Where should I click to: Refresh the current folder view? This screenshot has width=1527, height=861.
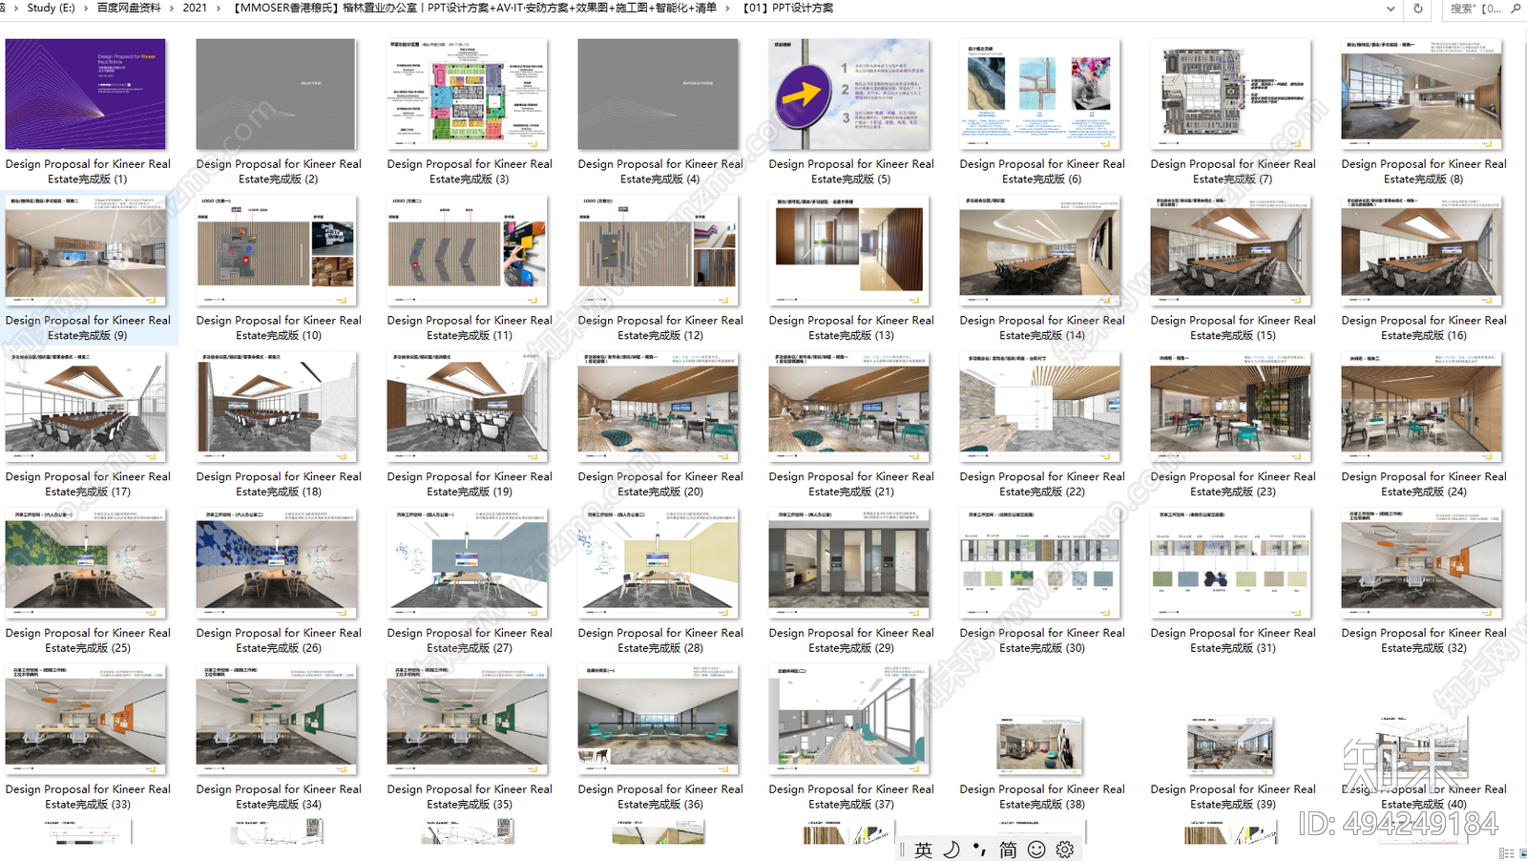1418,9
